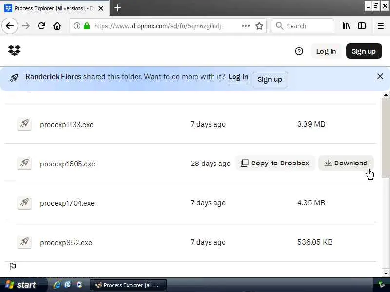Click the third quick launch icon
Image resolution: width=390 pixels, height=292 pixels.
(x=79, y=285)
